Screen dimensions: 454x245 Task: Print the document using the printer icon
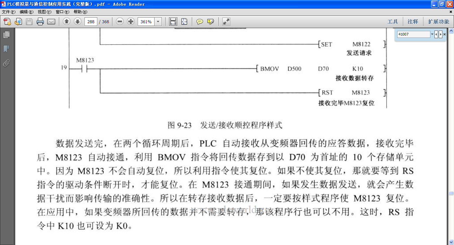pos(40,22)
